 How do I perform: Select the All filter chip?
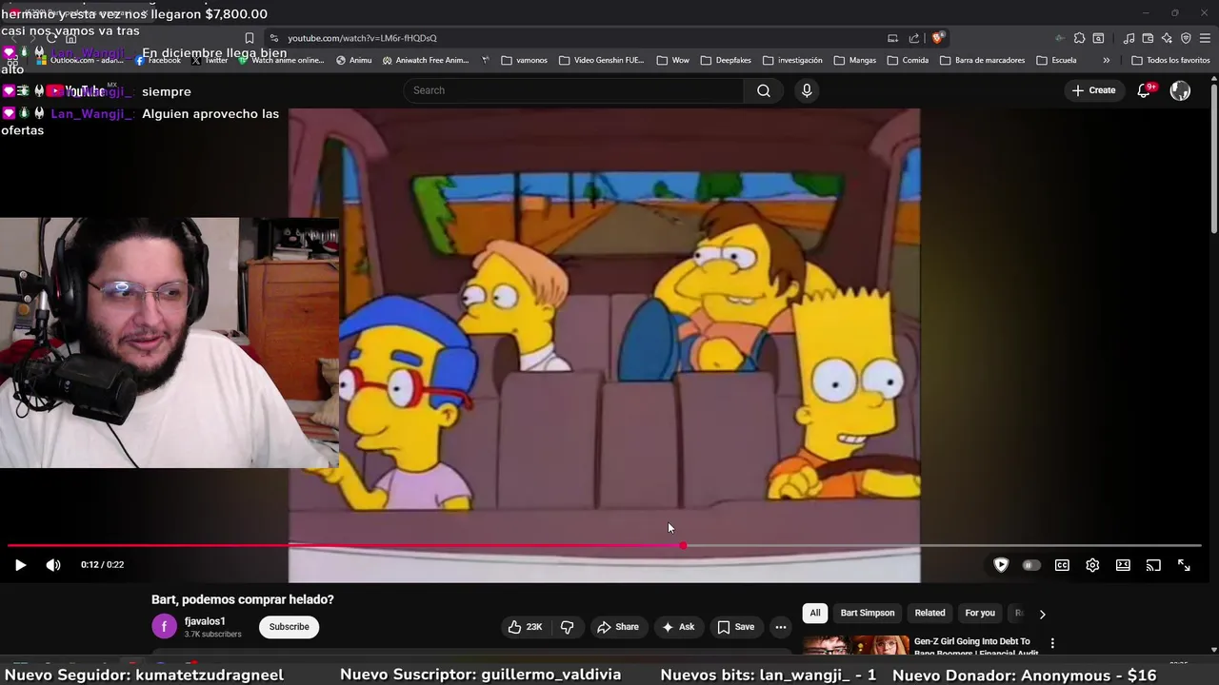[x=815, y=613]
